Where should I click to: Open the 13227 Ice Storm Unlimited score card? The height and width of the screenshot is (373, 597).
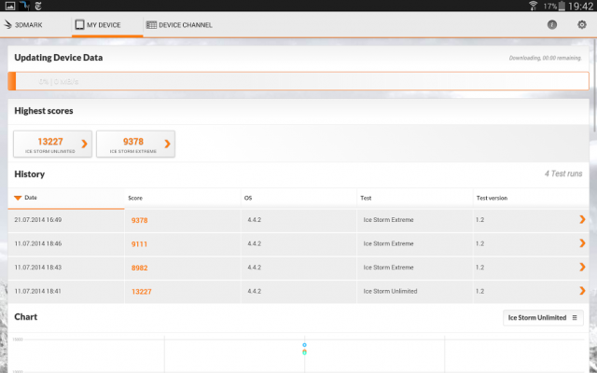pos(52,144)
